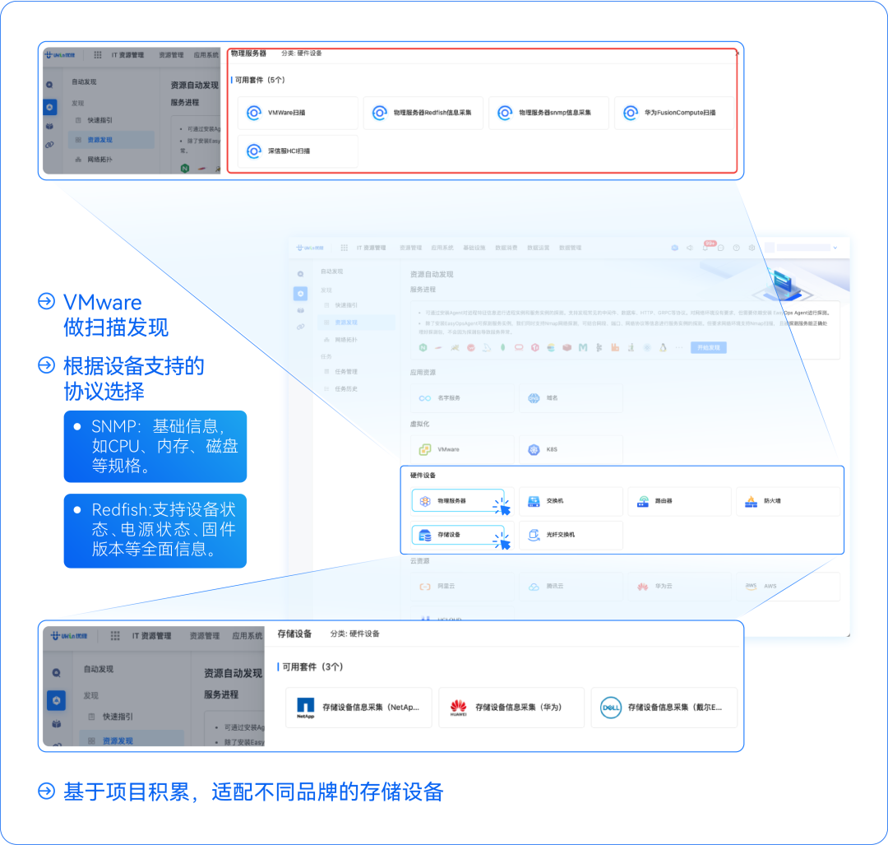
Task: Click the VMWare扫描 scan icon
Action: [x=254, y=113]
